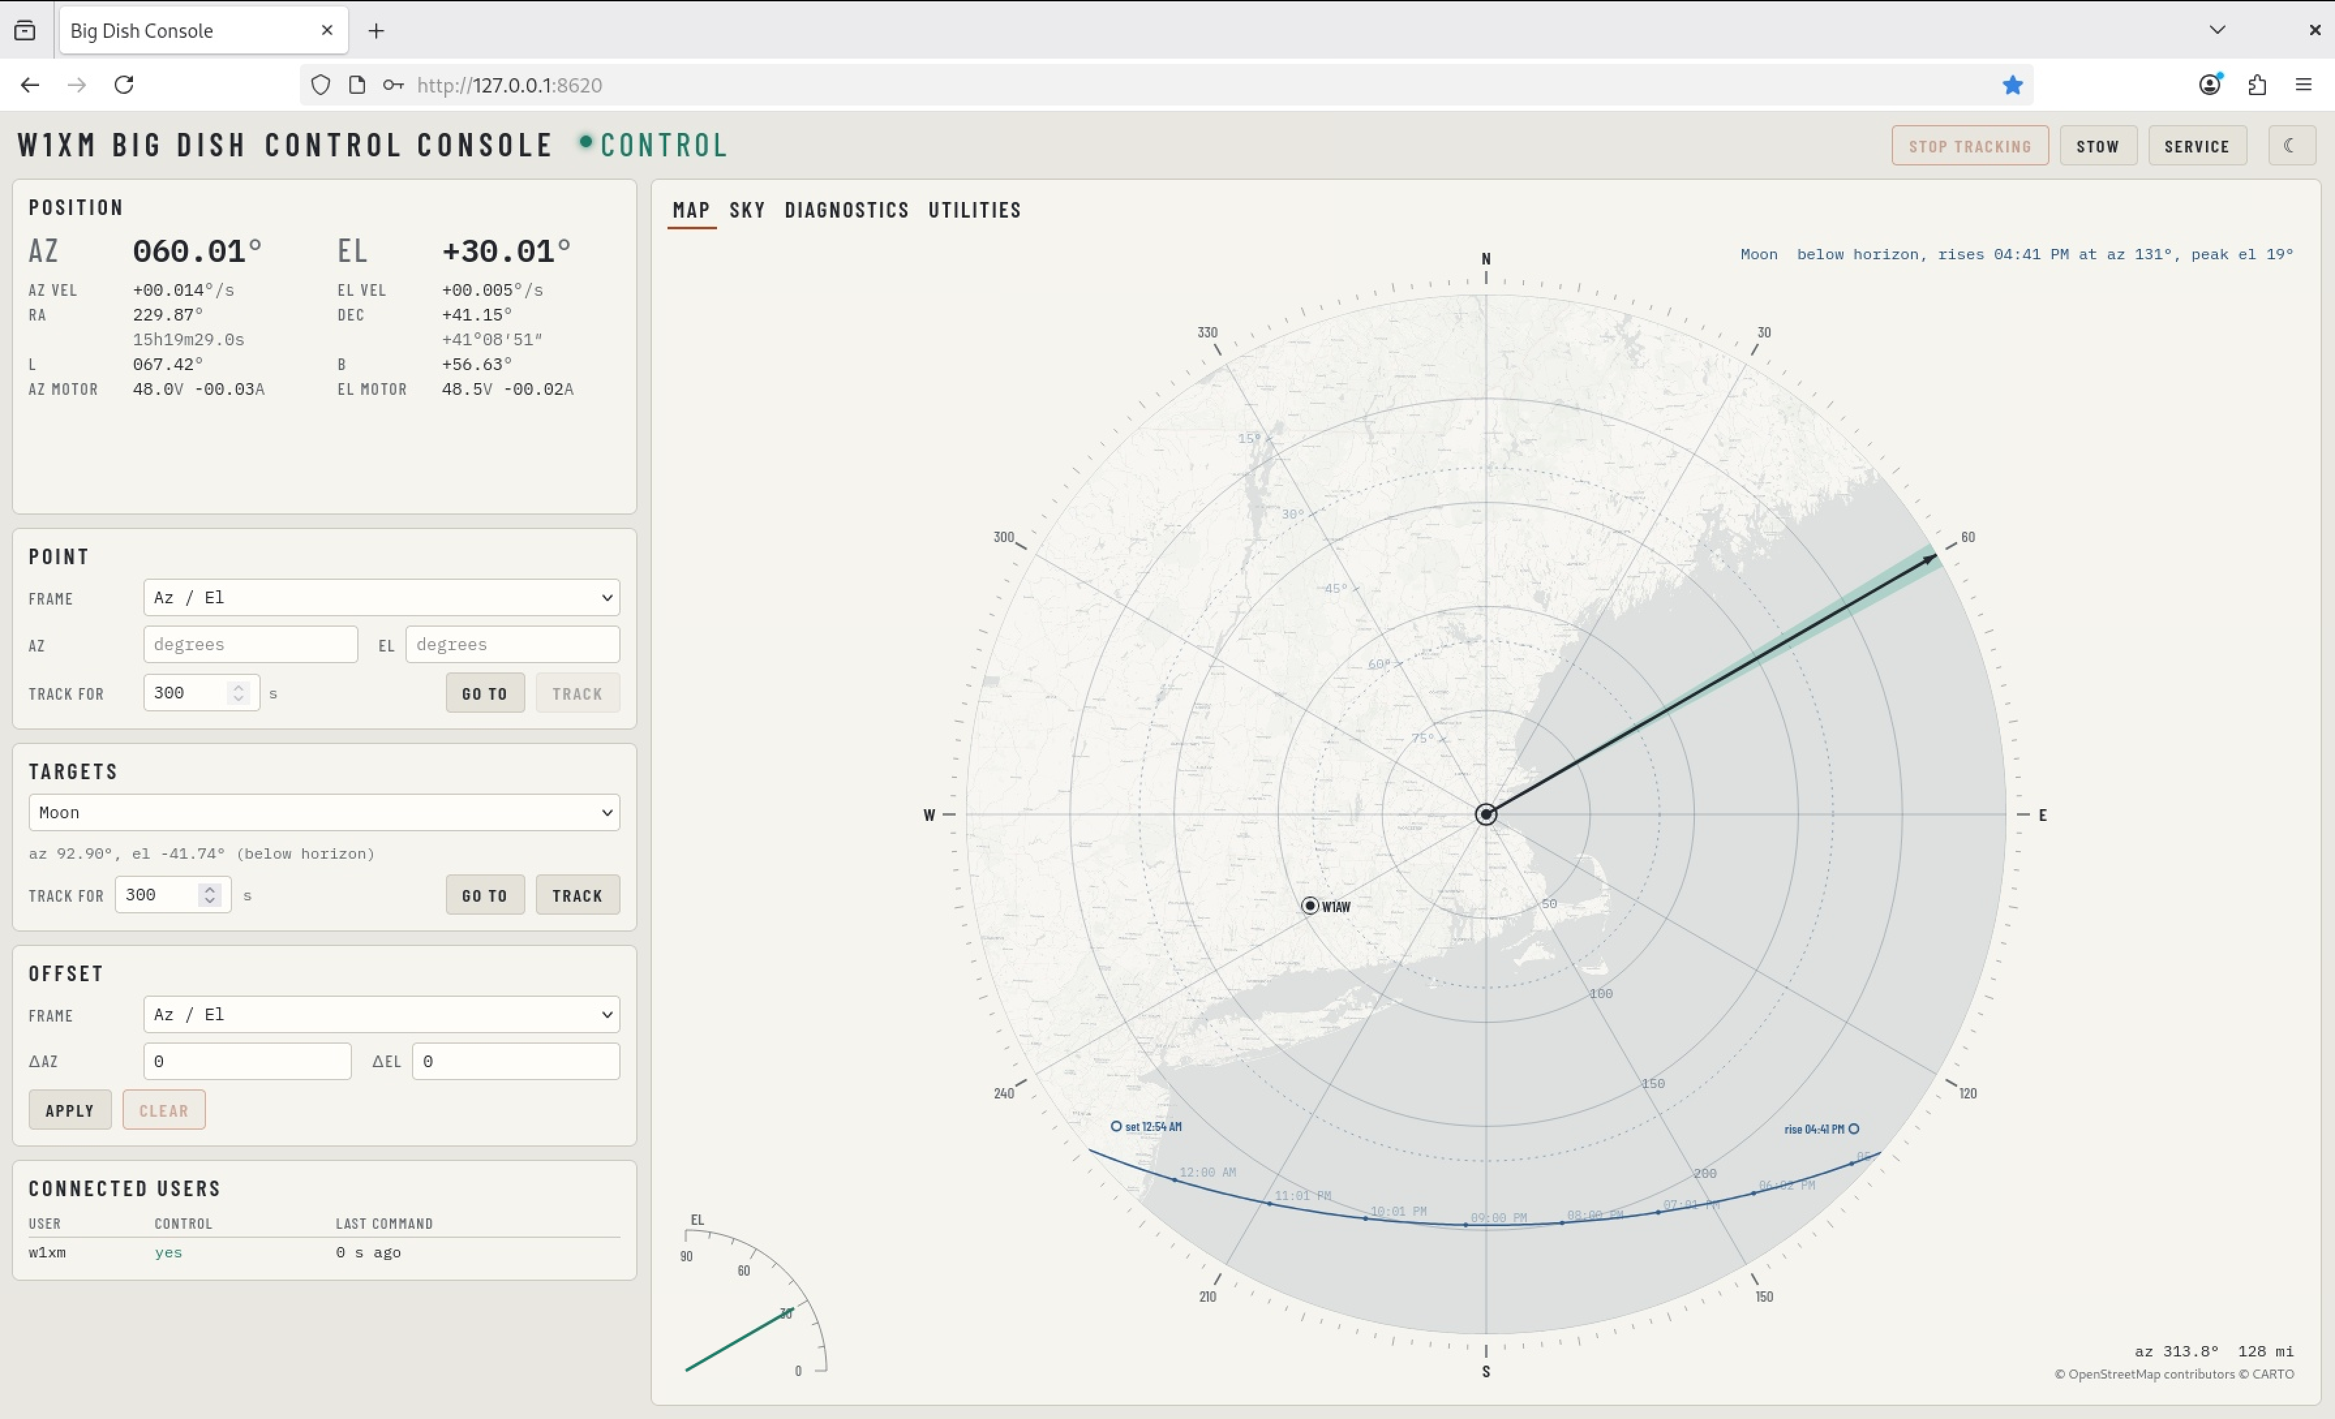Click the saved password key icon
The height and width of the screenshot is (1419, 2335).
392,85
